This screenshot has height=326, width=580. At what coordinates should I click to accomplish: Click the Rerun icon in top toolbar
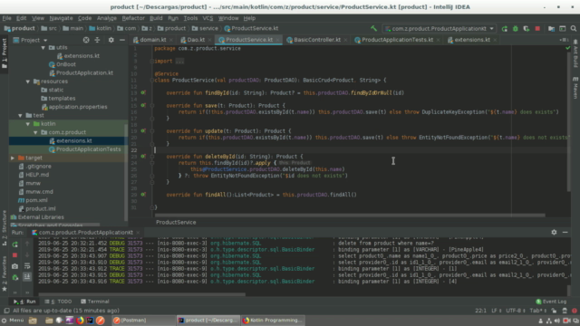505,28
